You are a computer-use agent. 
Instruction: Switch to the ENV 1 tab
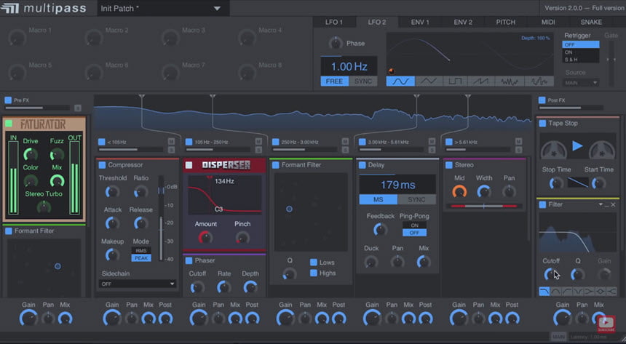420,23
